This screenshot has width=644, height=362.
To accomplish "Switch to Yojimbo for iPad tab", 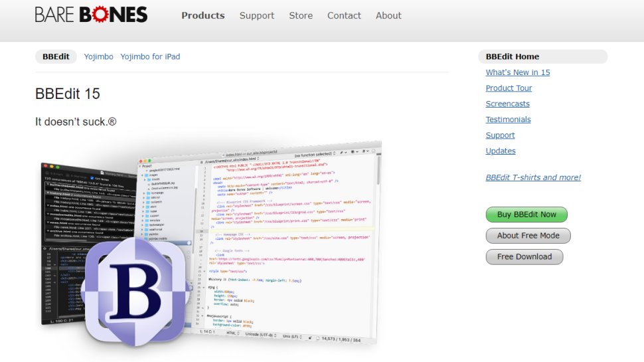I will click(x=150, y=56).
